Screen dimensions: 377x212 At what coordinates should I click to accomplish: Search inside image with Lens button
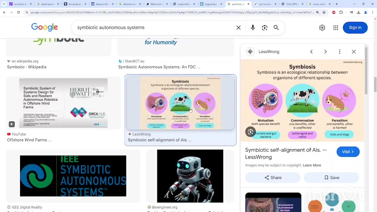click(x=251, y=132)
